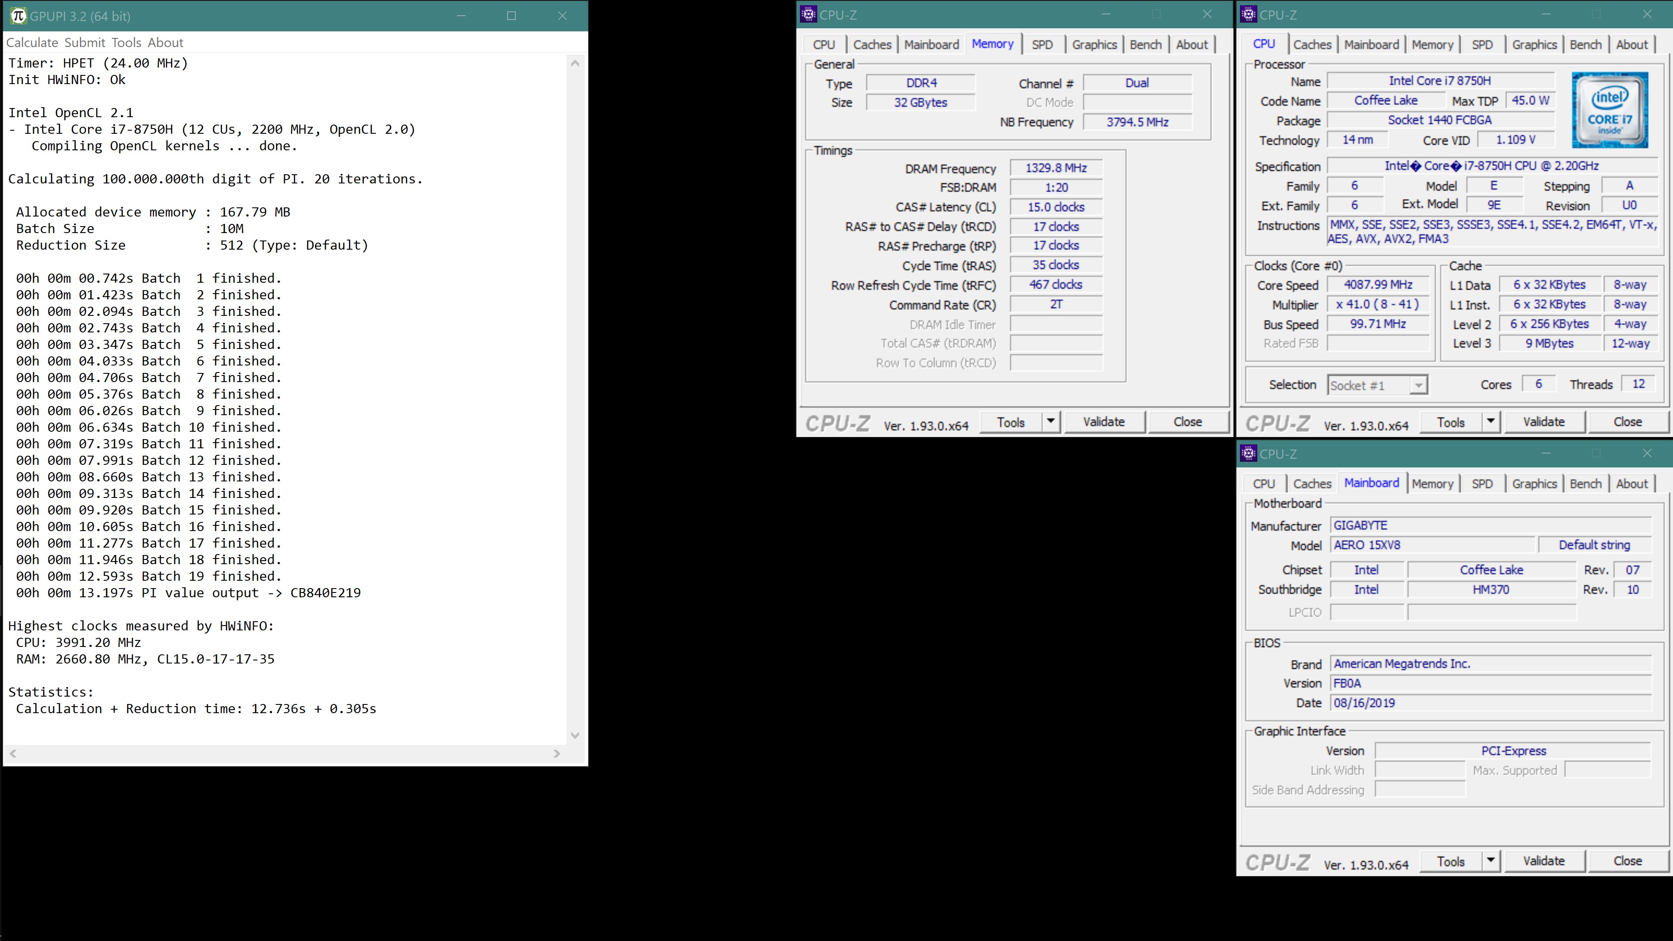Switch to CPU tab in Mainboard window

pyautogui.click(x=1264, y=483)
